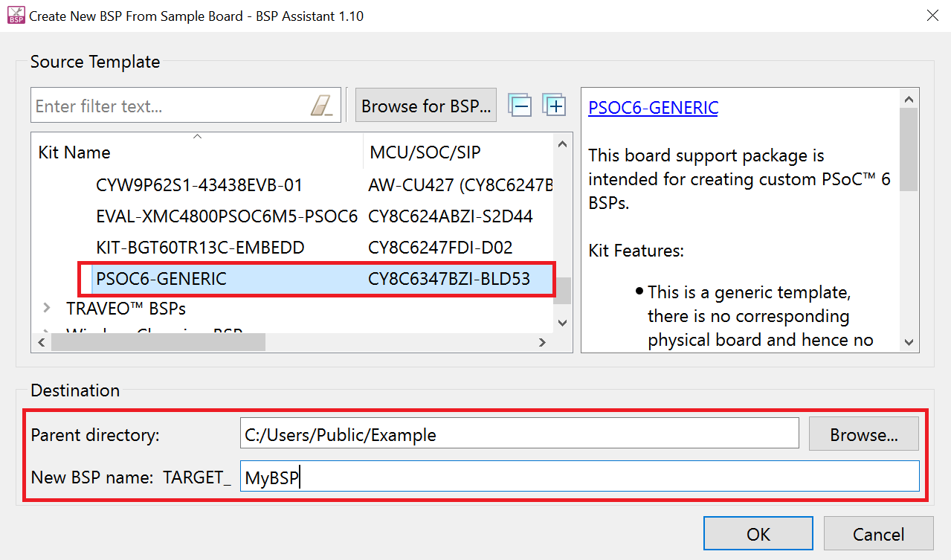
Task: Click Browse... beside Parent directory
Action: point(864,435)
